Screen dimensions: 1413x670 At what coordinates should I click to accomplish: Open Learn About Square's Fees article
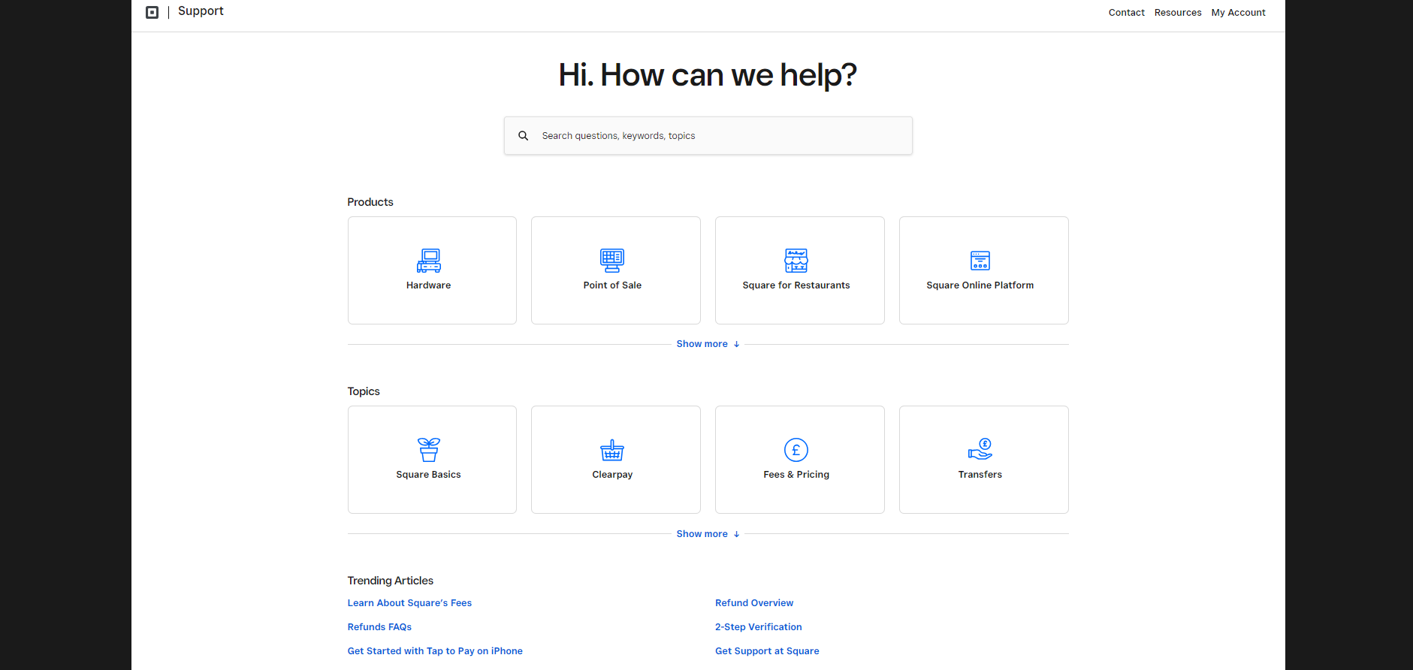pyautogui.click(x=409, y=603)
